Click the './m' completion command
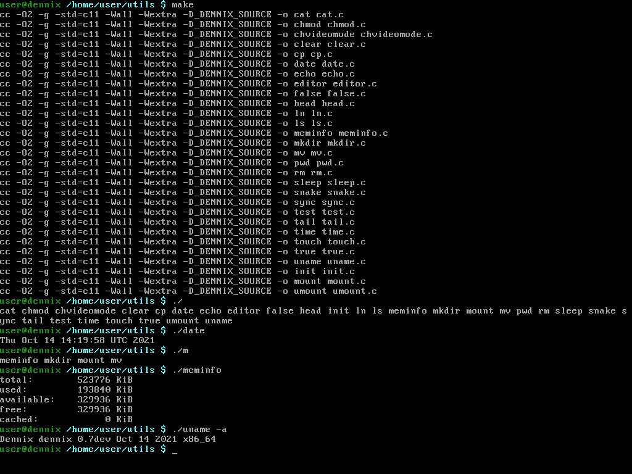 (180, 351)
